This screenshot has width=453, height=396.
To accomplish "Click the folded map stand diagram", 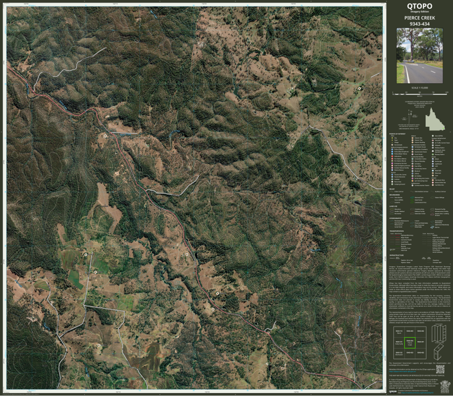I will tap(439, 352).
